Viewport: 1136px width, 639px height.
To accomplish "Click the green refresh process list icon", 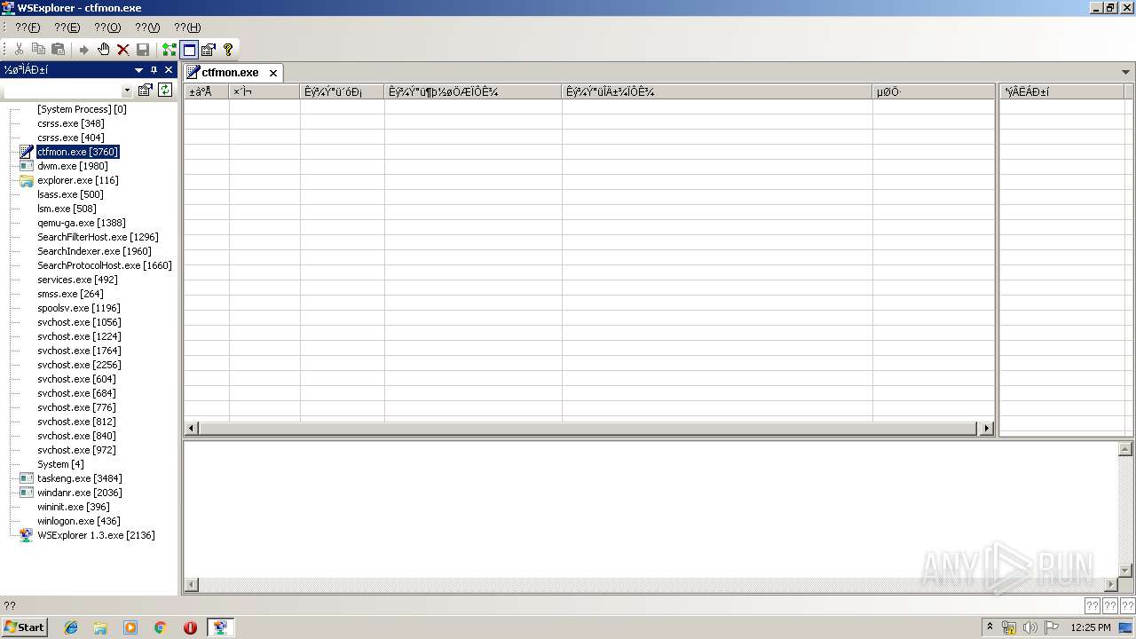I will 164,90.
